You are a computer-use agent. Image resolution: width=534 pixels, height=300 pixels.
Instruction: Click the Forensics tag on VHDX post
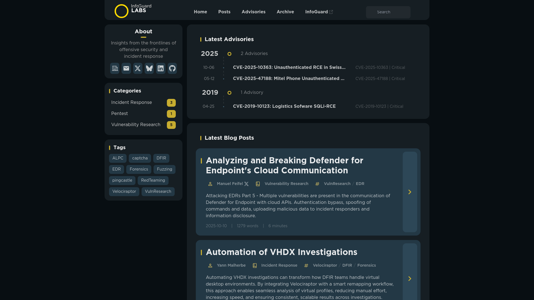(x=367, y=266)
